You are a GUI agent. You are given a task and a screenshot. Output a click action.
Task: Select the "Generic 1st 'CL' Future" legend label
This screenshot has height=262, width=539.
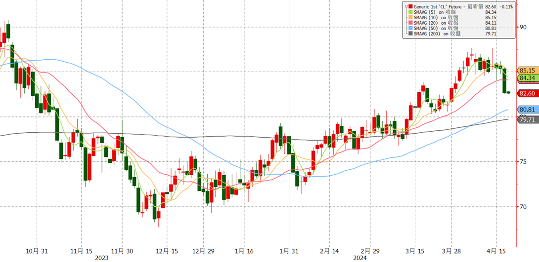tap(438, 6)
